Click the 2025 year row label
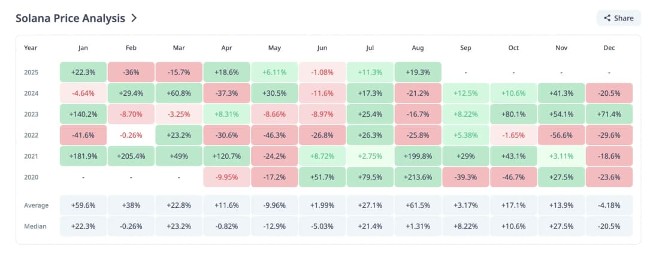 32,72
